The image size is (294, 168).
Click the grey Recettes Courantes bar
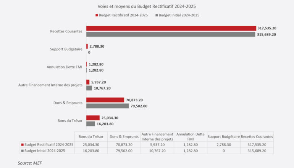[170, 34]
